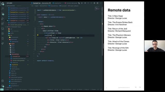Click the editor minimap

point(98,8)
